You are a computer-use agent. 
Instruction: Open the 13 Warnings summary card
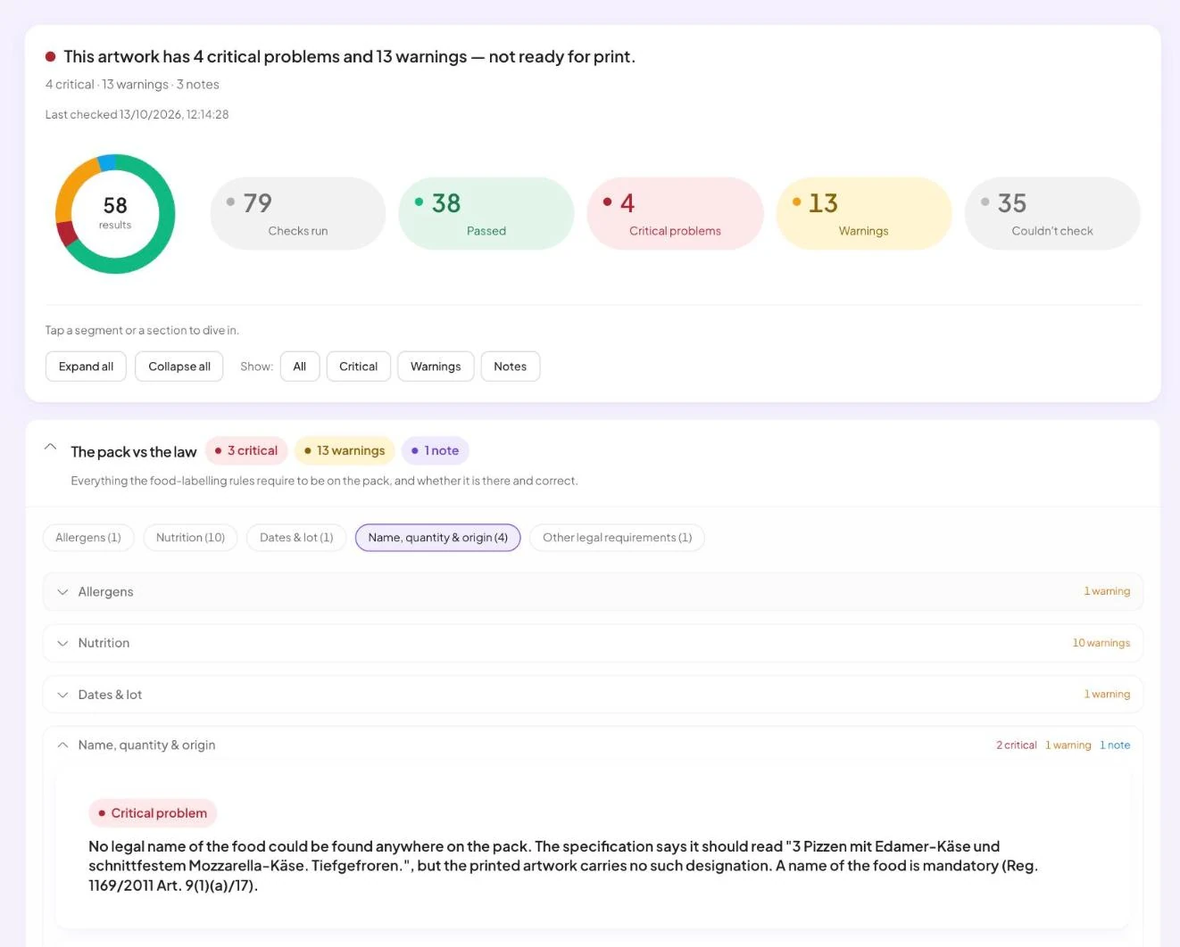[864, 214]
